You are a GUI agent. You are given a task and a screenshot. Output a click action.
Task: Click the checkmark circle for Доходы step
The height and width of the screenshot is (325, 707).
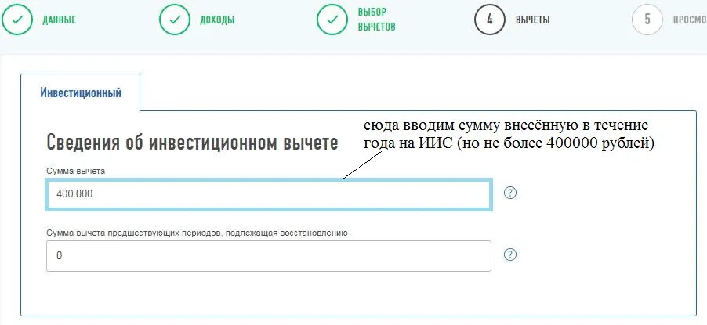tap(175, 20)
